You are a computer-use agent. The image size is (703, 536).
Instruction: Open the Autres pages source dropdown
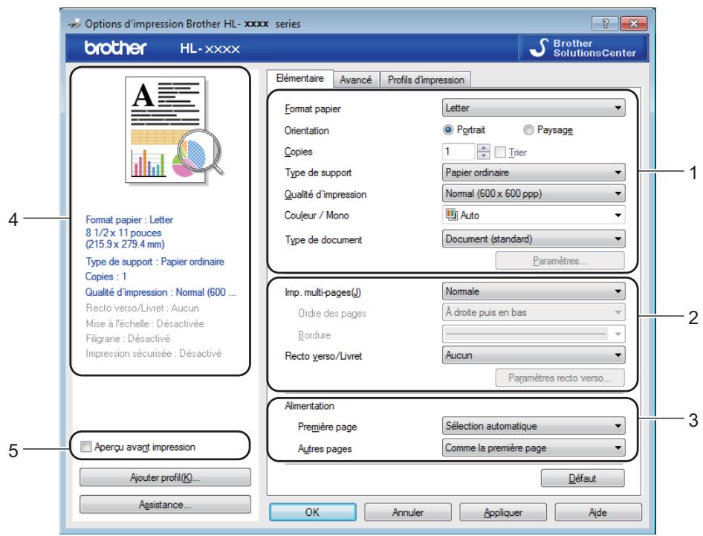[x=533, y=448]
